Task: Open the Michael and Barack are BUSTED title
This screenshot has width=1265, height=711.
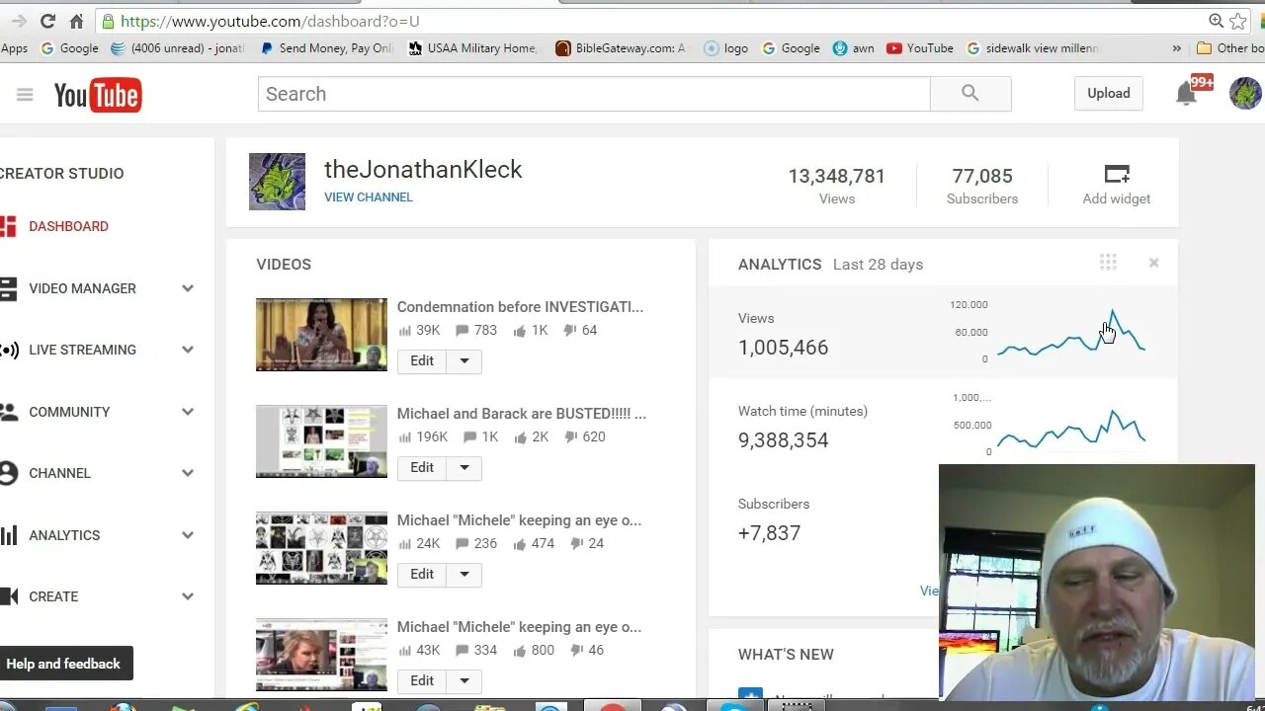Action: [x=522, y=414]
